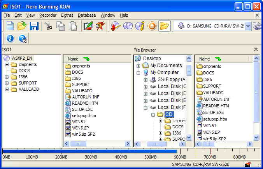Toggle the File Browser folder icon

pyautogui.click(x=164, y=26)
